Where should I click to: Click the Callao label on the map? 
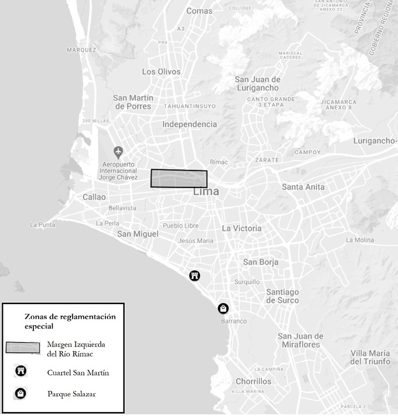click(94, 197)
